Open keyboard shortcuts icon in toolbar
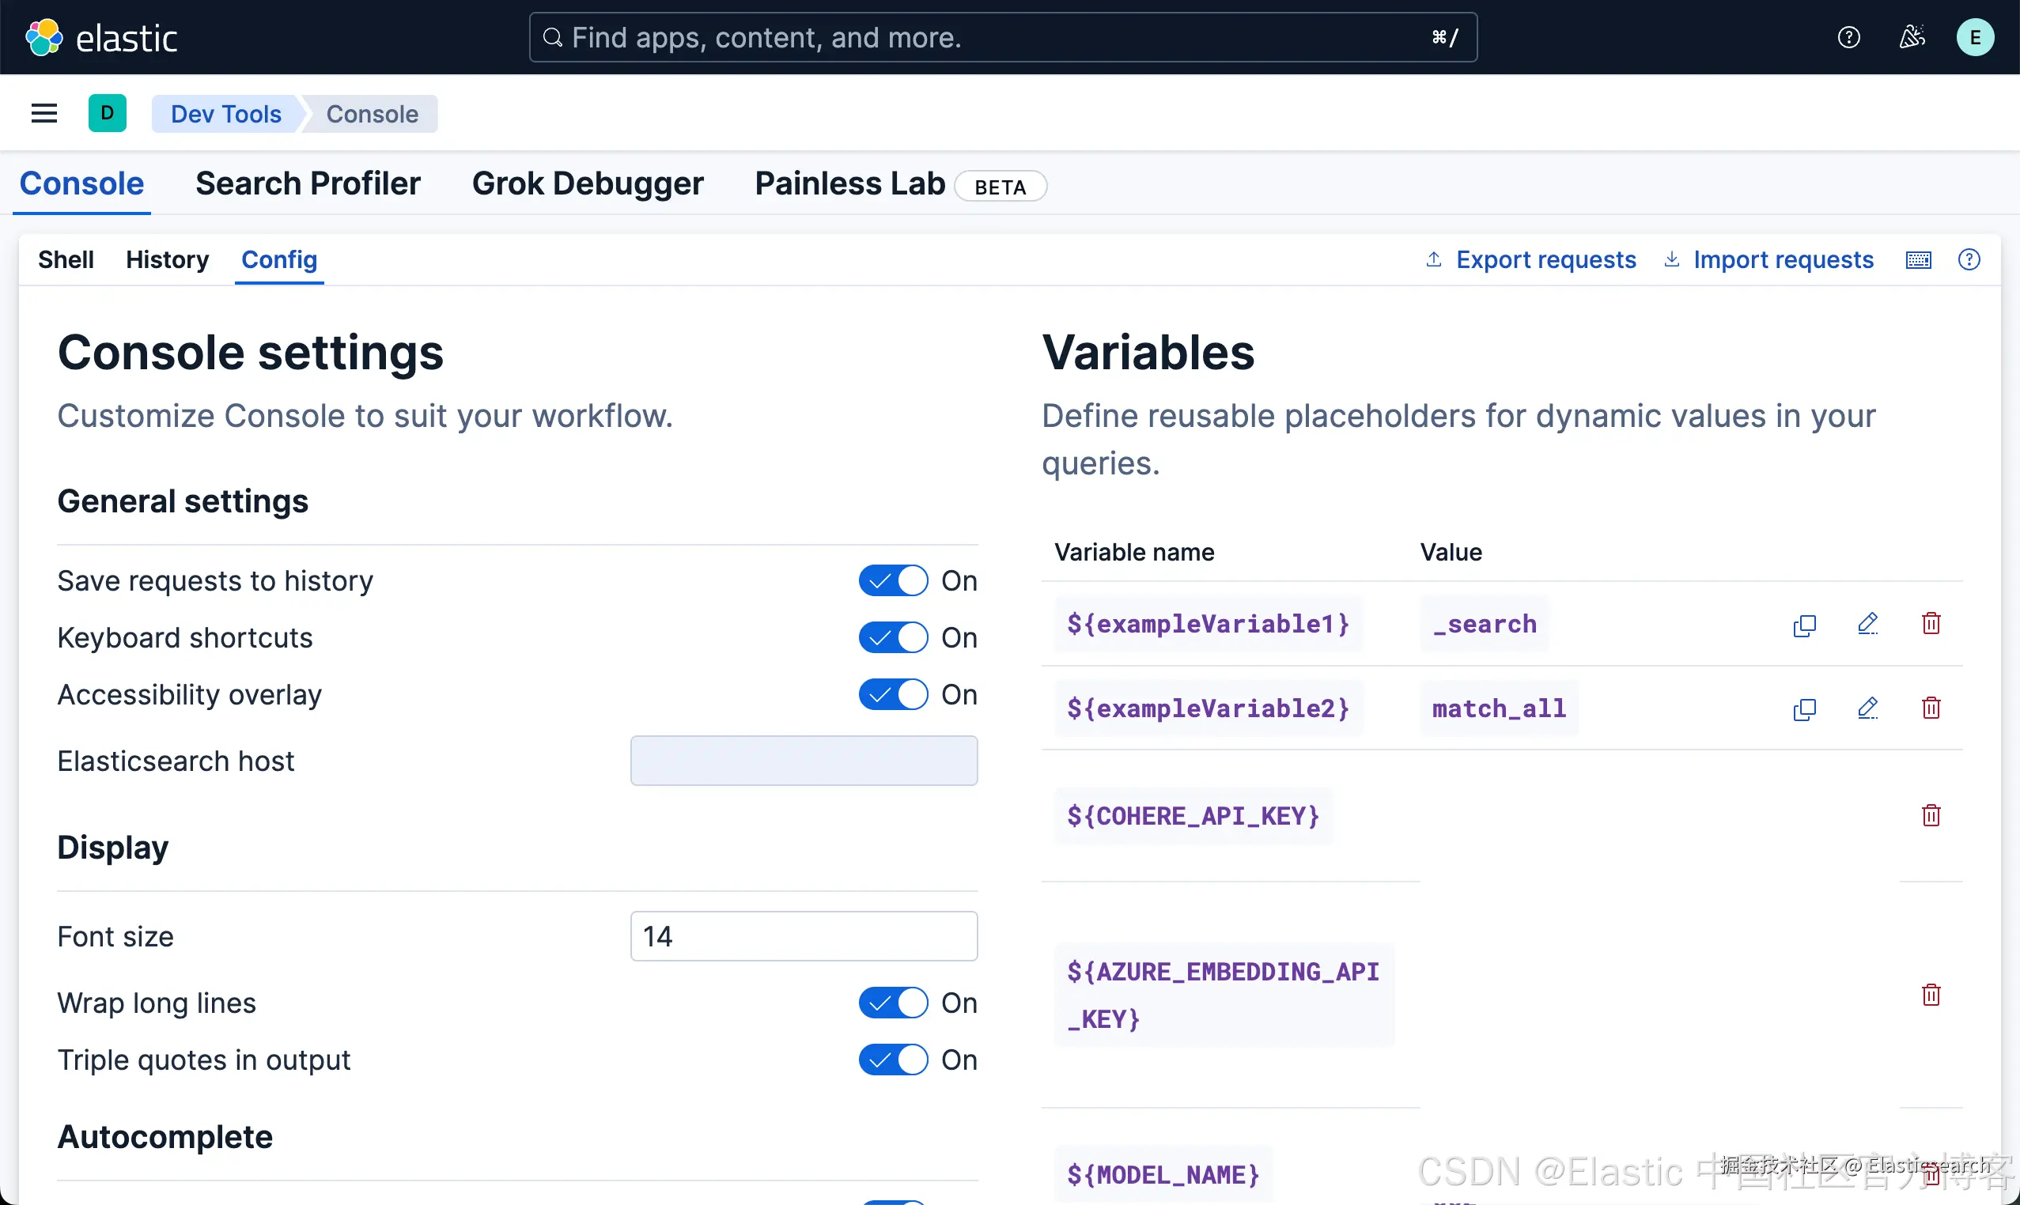This screenshot has width=2020, height=1205. coord(1919,260)
